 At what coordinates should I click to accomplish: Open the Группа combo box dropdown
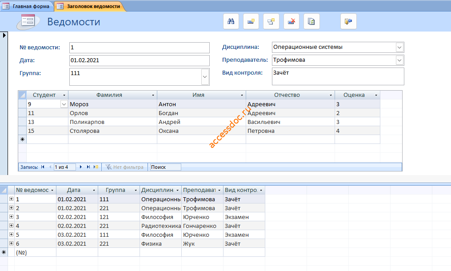click(x=205, y=77)
